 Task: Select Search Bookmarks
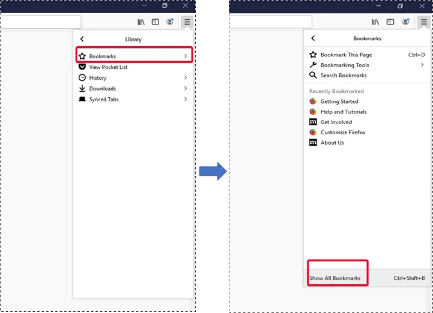click(x=368, y=76)
